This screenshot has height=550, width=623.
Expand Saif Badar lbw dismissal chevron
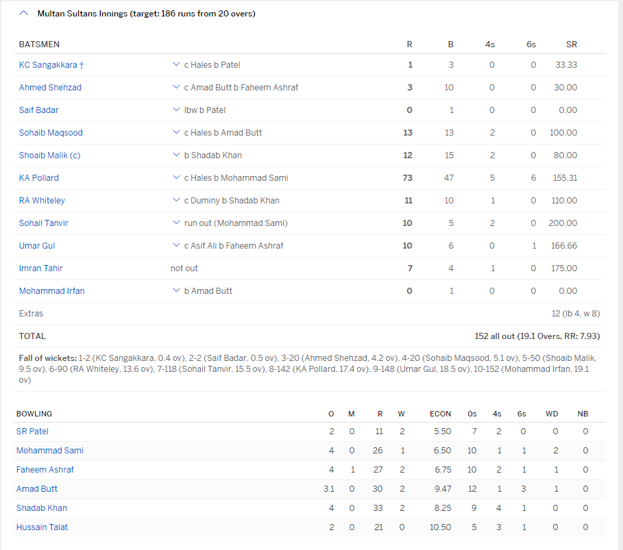click(176, 110)
